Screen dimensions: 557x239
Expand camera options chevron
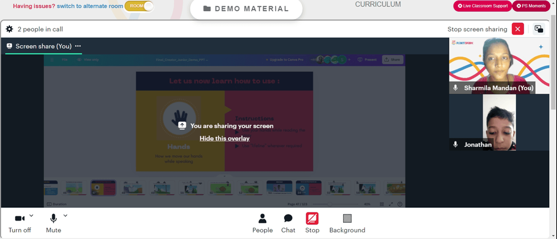click(x=31, y=215)
